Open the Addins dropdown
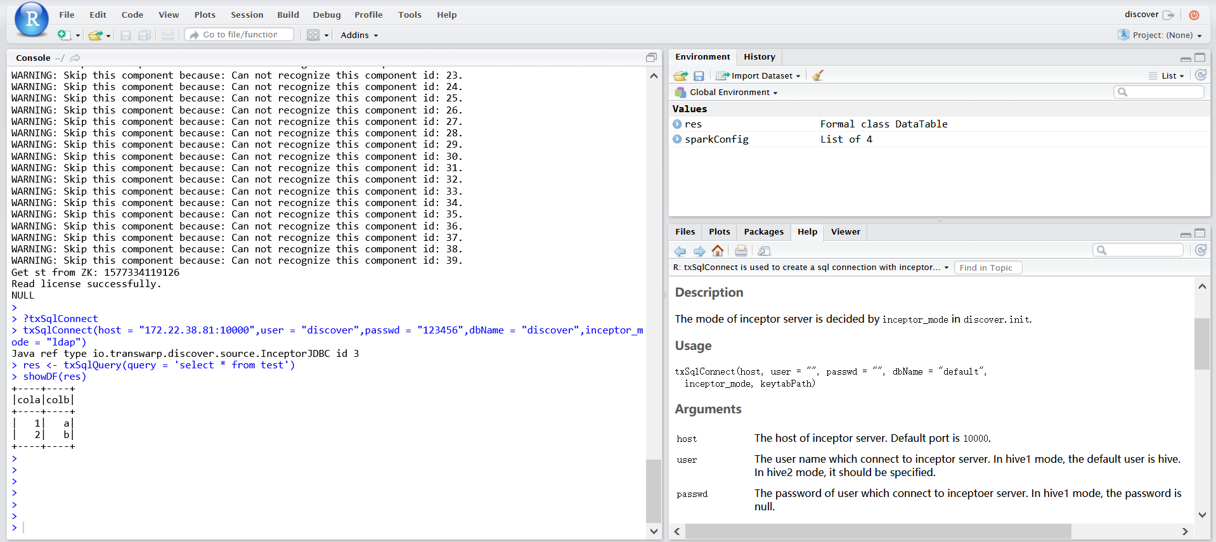 coord(359,35)
